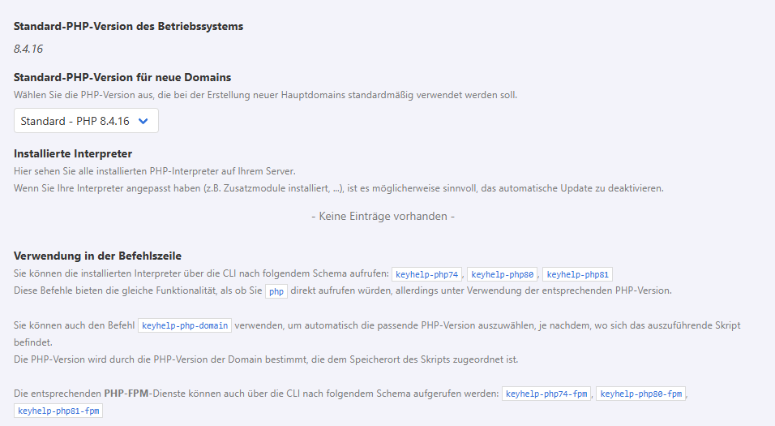Click the keyhelp-php74-fpm command tag
775x426 pixels.
click(546, 394)
